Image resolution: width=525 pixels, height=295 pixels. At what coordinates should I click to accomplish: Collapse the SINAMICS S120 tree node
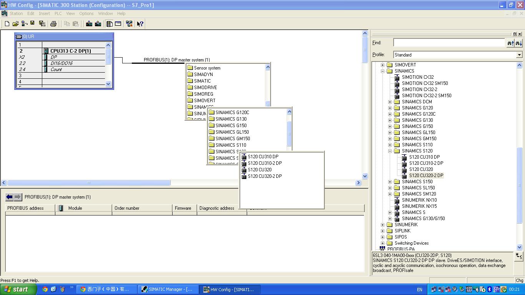point(390,151)
